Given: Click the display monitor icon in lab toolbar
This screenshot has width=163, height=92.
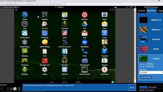Looking at the screenshot, I should tap(131, 7).
